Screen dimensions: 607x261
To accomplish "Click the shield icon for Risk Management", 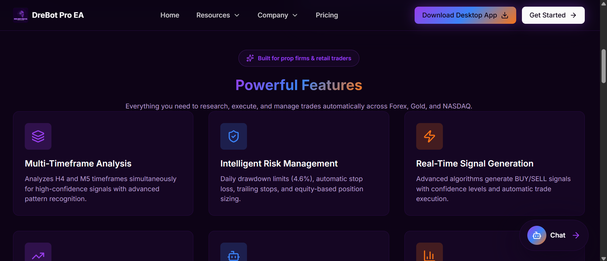I will tap(234, 136).
